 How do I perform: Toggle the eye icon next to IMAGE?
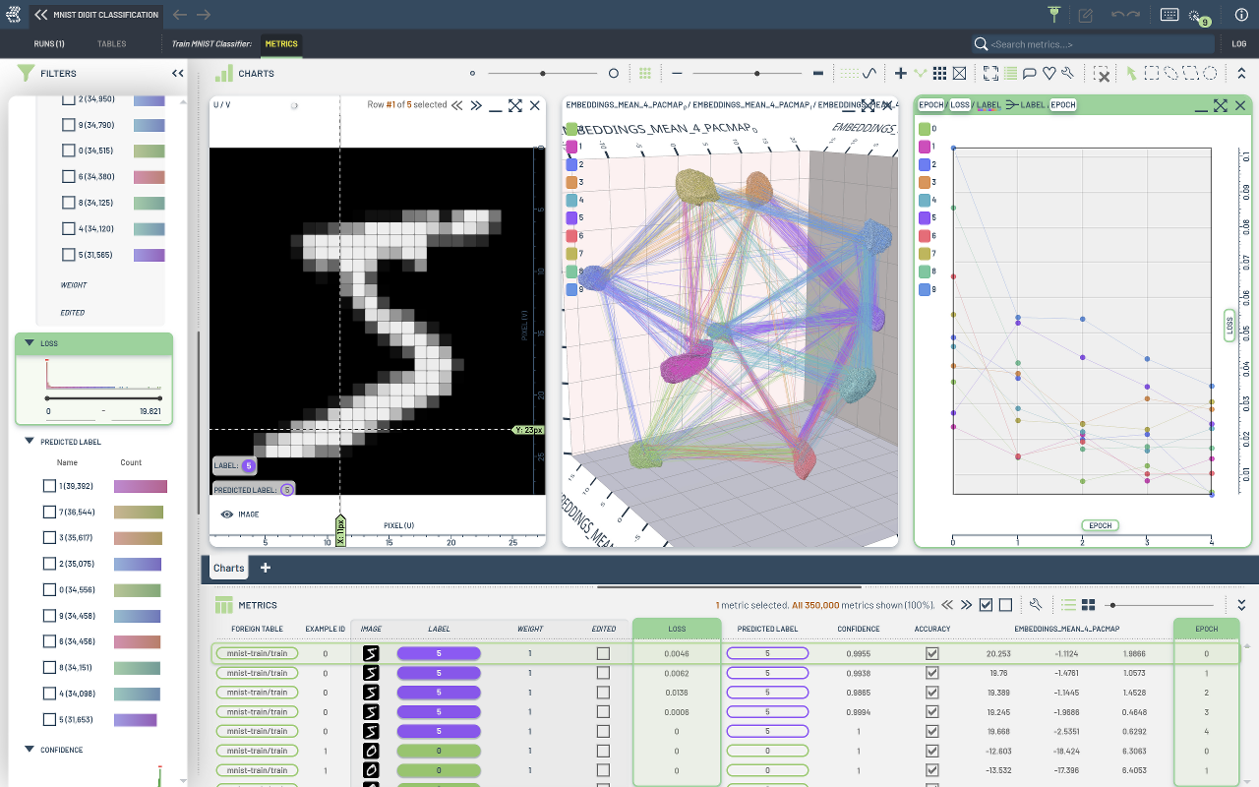tap(226, 514)
